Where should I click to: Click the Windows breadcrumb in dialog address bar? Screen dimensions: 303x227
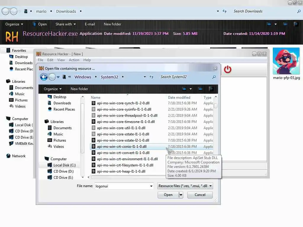[x=83, y=77]
